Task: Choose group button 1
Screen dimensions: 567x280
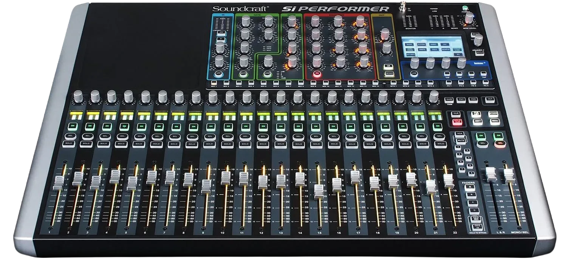Action: (x=458, y=147)
